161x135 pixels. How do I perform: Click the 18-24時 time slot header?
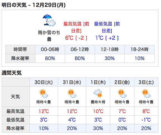(x=139, y=49)
